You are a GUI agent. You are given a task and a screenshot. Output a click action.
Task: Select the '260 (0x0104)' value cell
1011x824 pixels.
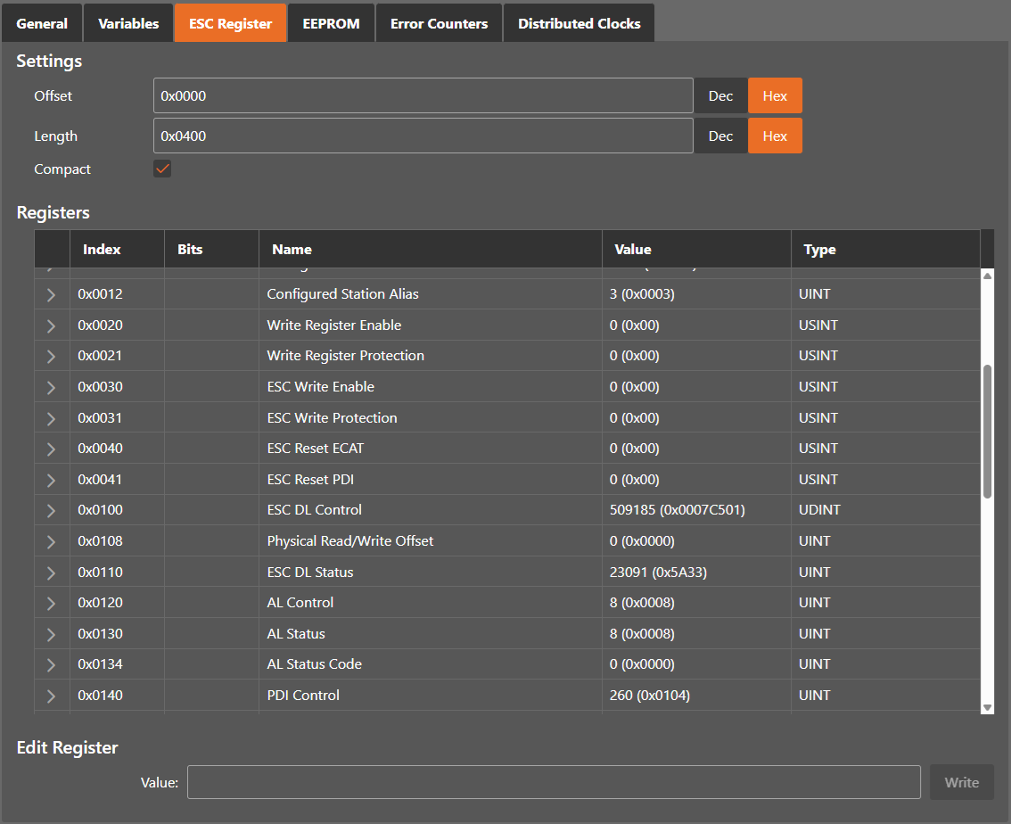click(x=696, y=695)
